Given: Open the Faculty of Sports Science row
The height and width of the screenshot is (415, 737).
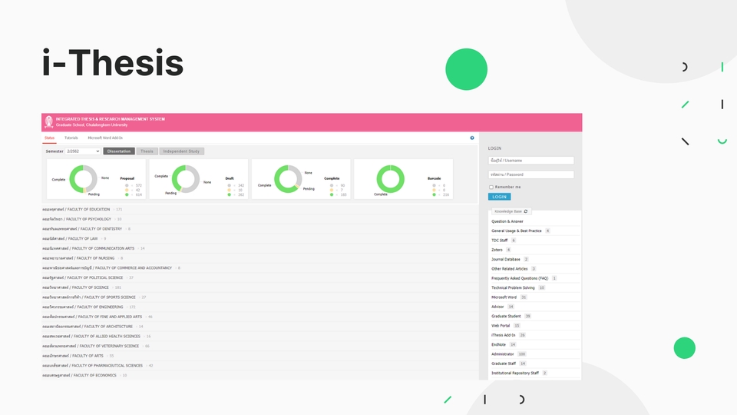Looking at the screenshot, I should [260, 297].
